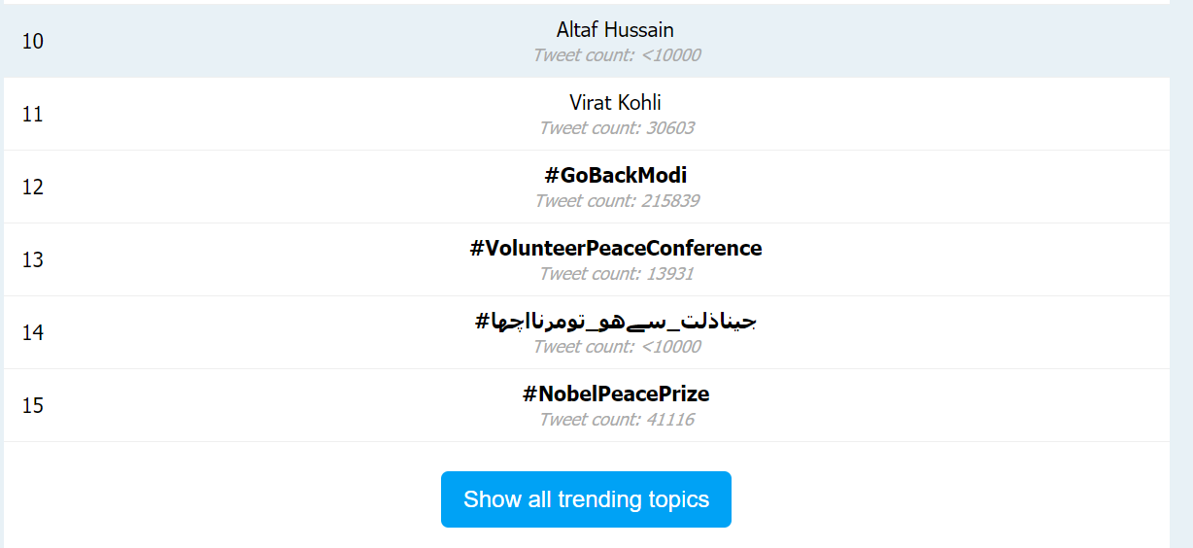Click rank number 15
Screen dimensions: 1193x548
(x=33, y=406)
